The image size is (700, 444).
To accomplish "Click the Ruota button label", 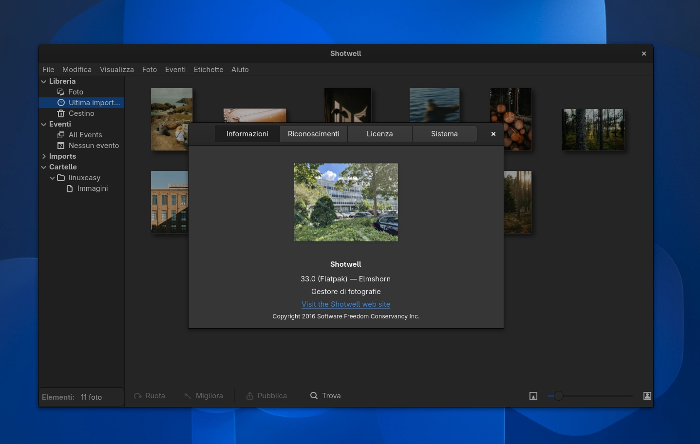I will tap(155, 396).
